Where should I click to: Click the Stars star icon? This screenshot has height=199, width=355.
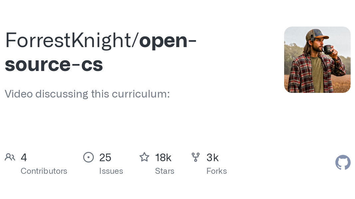click(x=144, y=157)
